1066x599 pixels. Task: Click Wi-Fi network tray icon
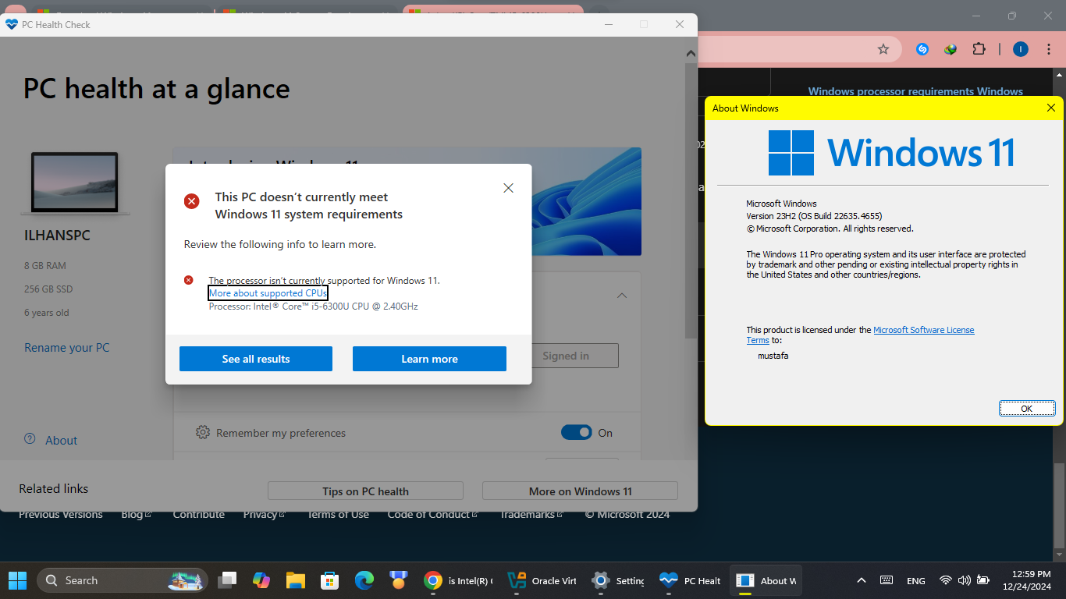[946, 580]
